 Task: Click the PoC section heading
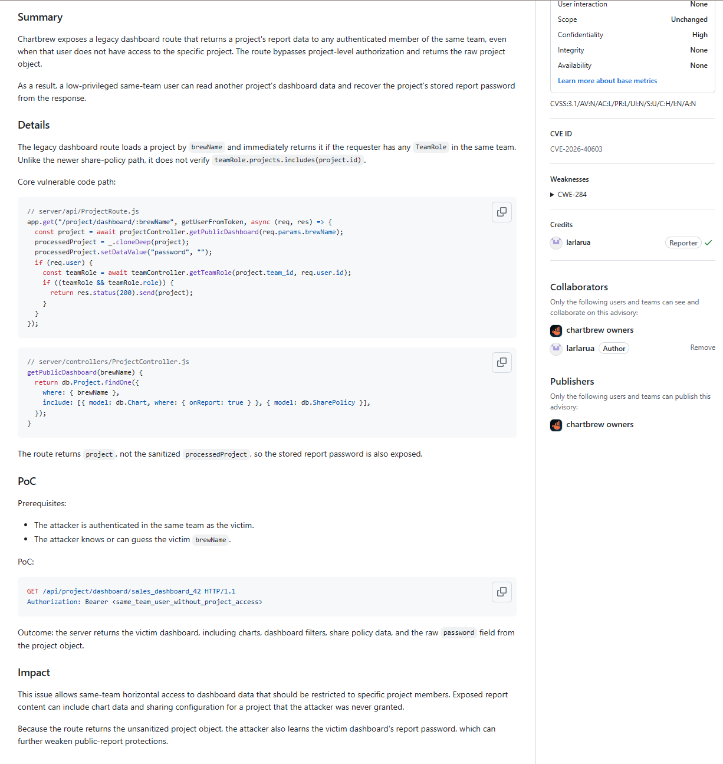coord(27,481)
